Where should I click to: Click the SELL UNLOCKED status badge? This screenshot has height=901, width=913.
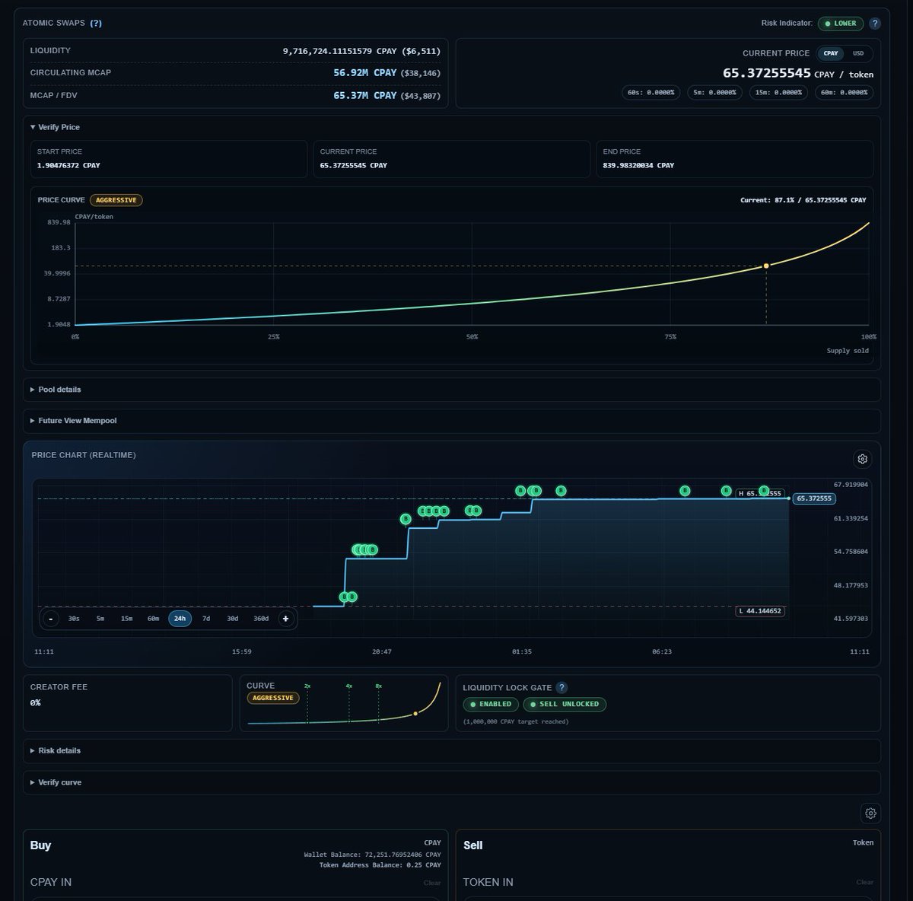[x=565, y=705]
